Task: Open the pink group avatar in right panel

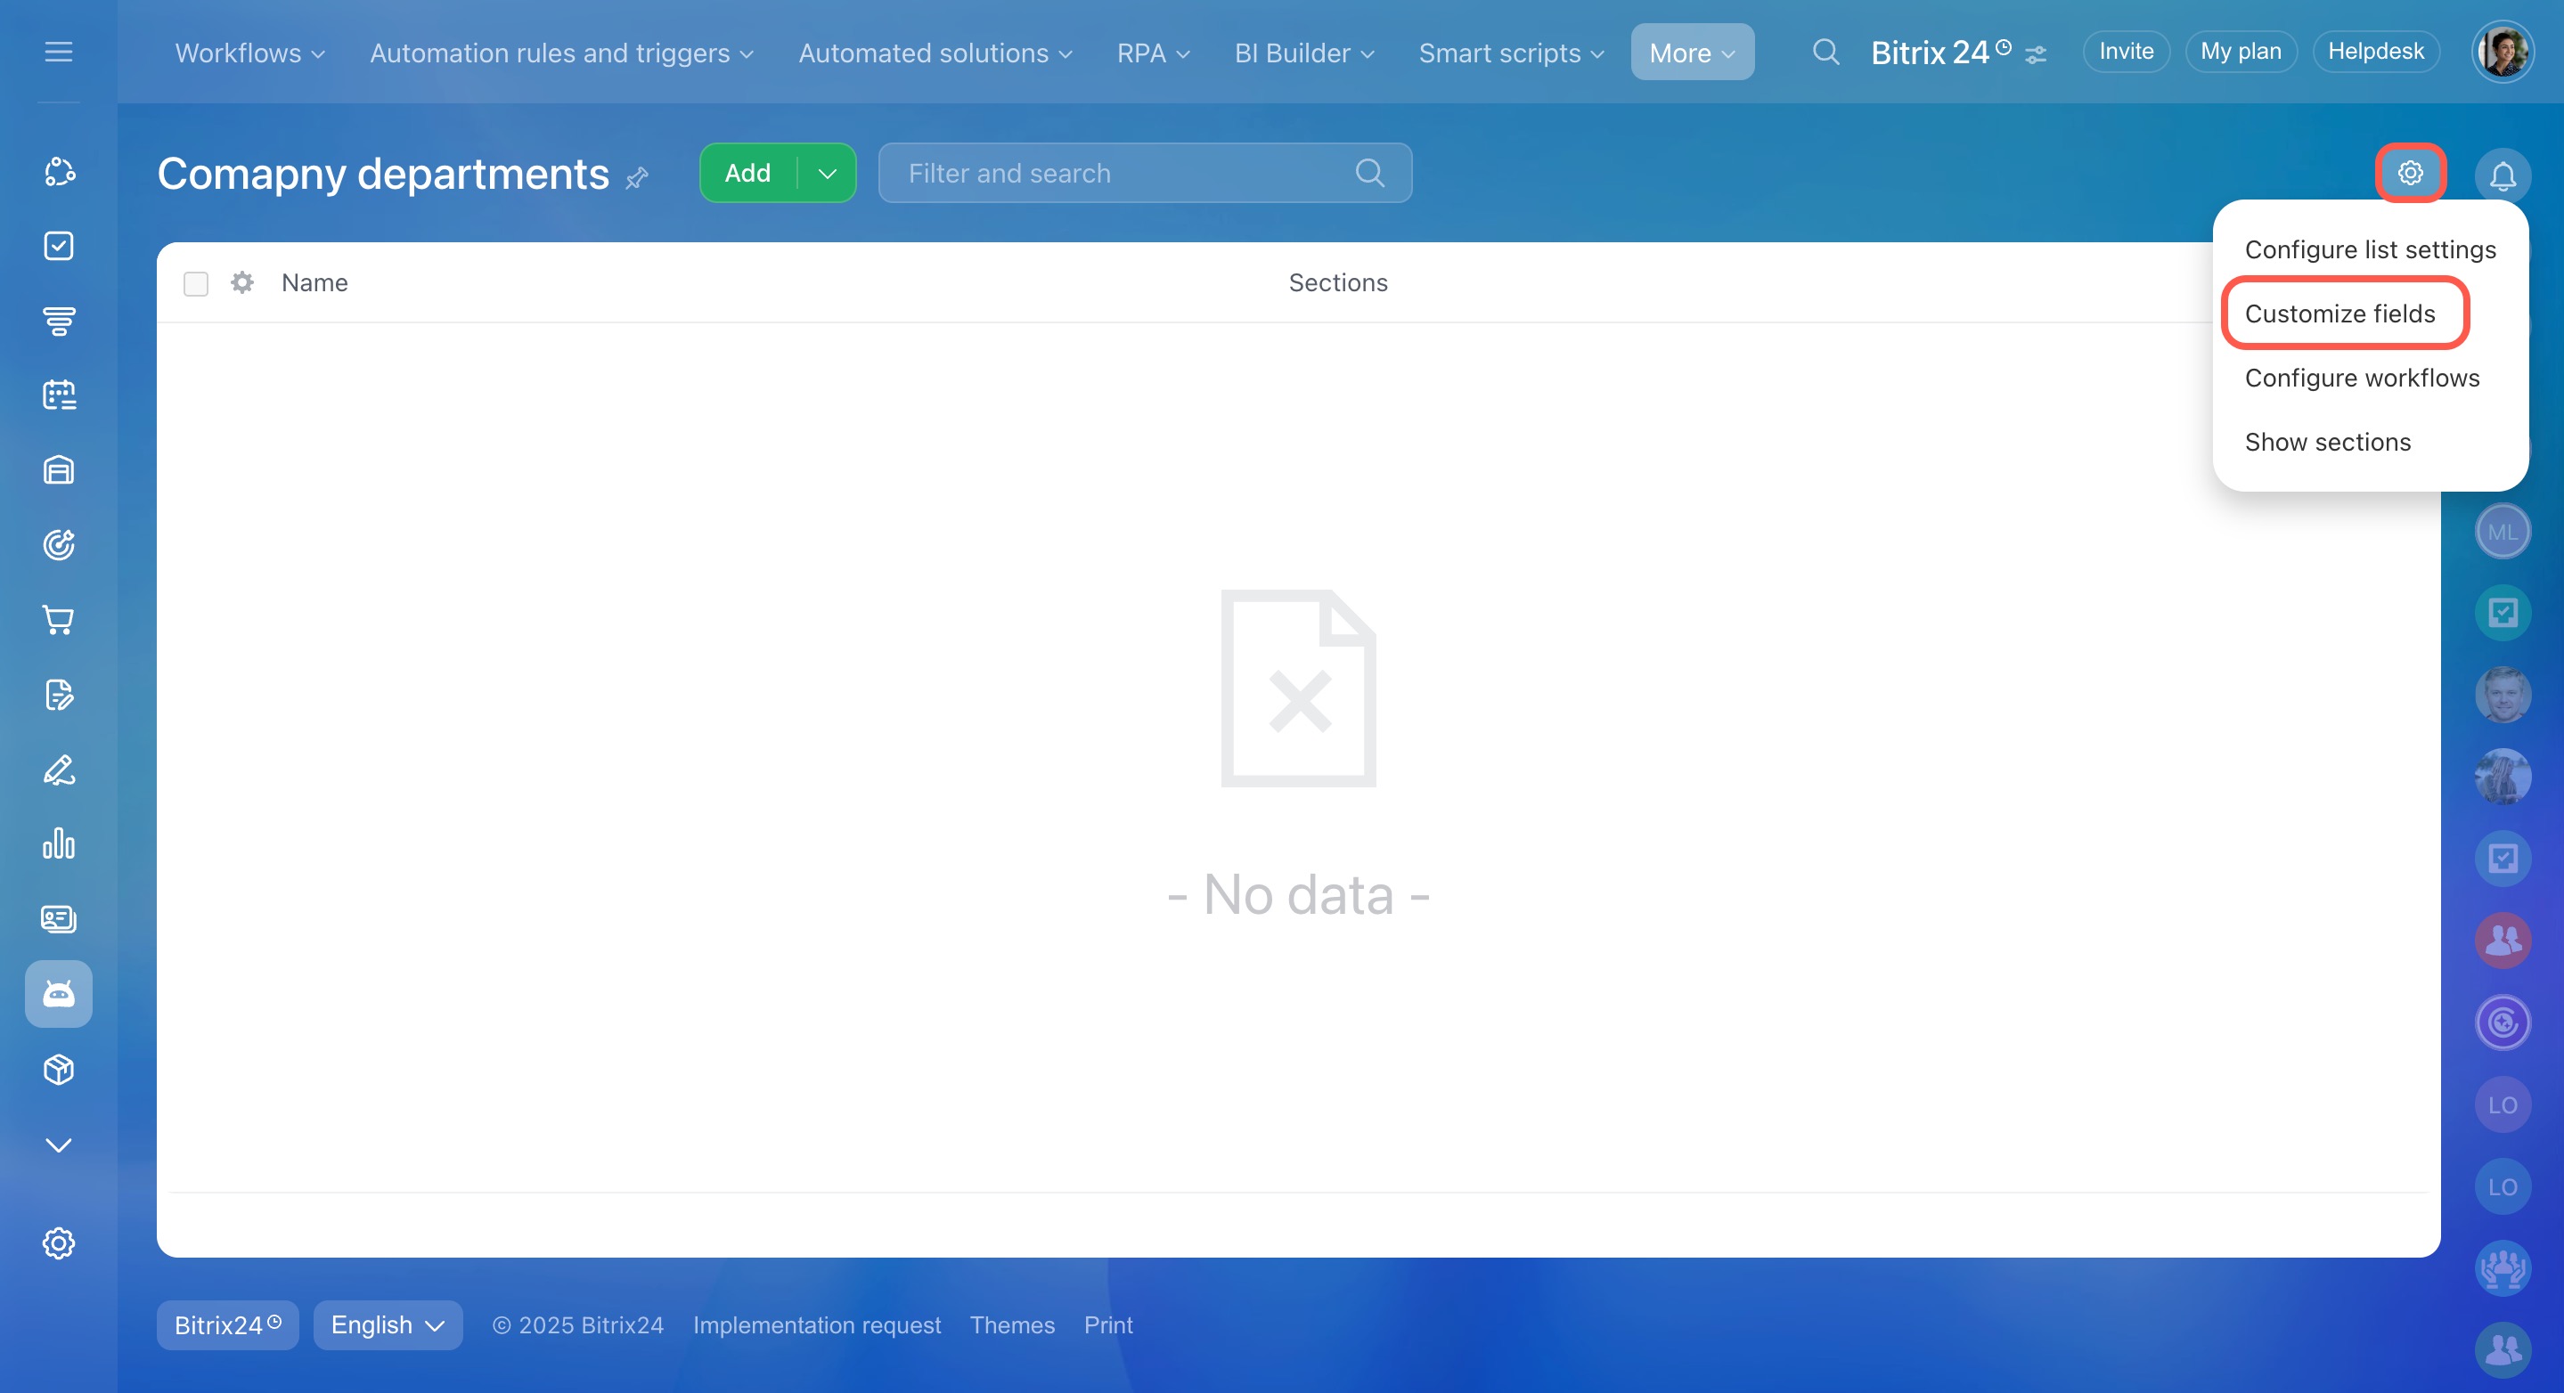Action: coord(2503,941)
